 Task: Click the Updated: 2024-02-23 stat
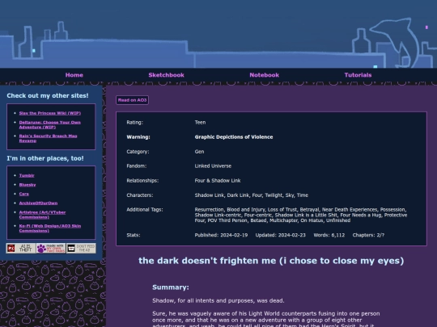pyautogui.click(x=280, y=235)
